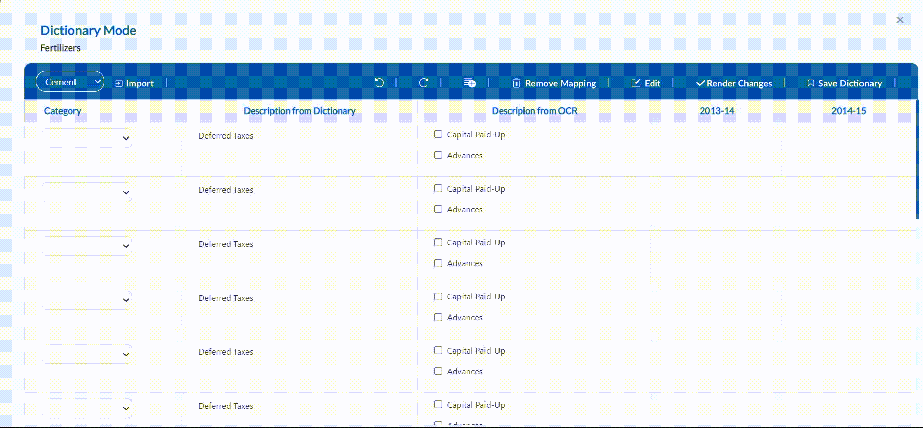The width and height of the screenshot is (923, 428).
Task: Click the 2013-14 column header
Action: point(717,111)
